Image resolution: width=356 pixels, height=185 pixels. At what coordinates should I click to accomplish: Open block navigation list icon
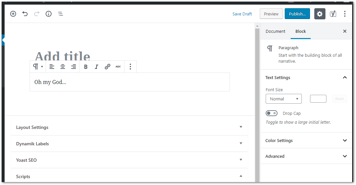click(60, 14)
